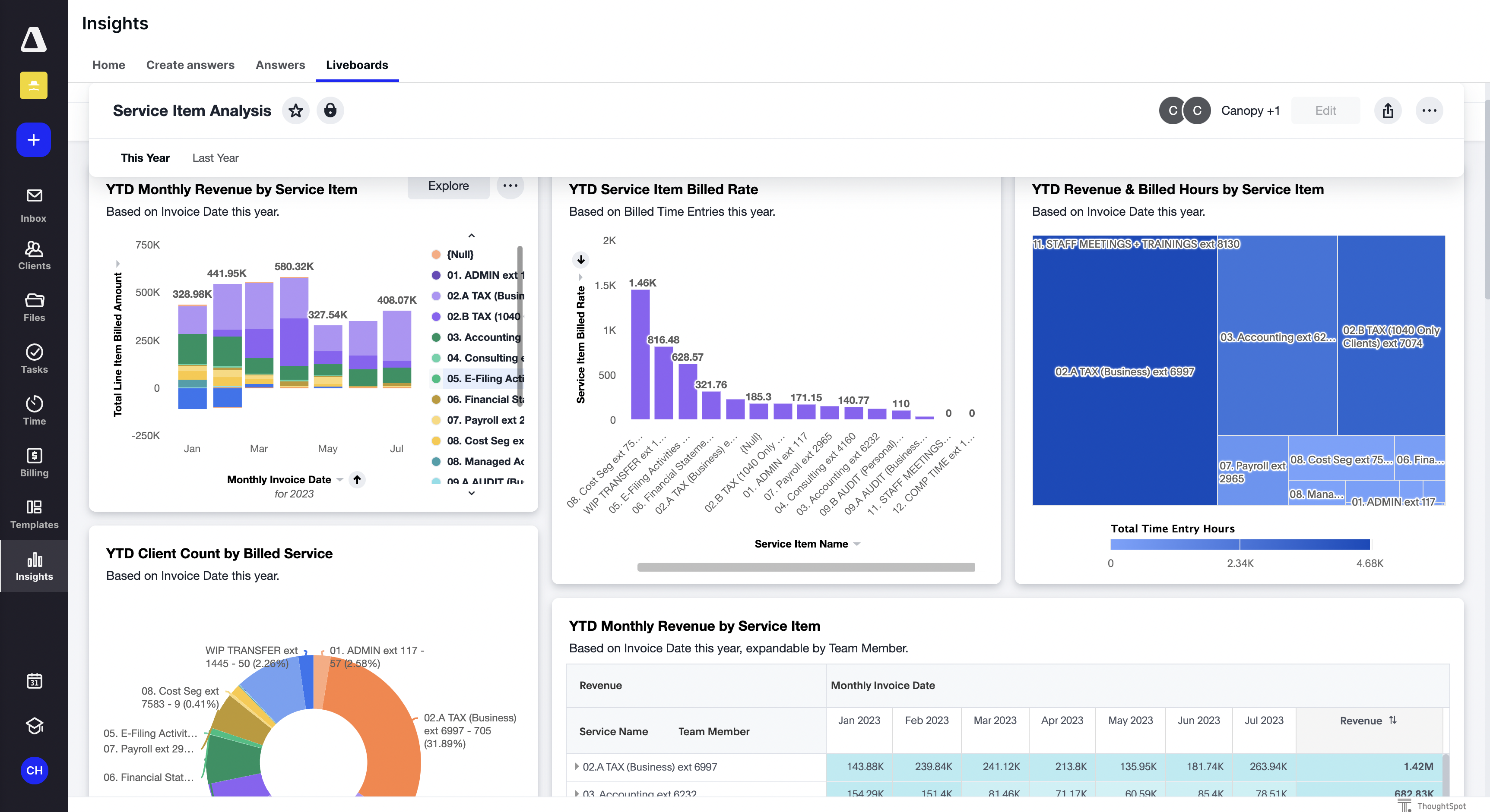Toggle the 03. Accounting legend item
This screenshot has height=812, width=1490.
click(x=478, y=337)
